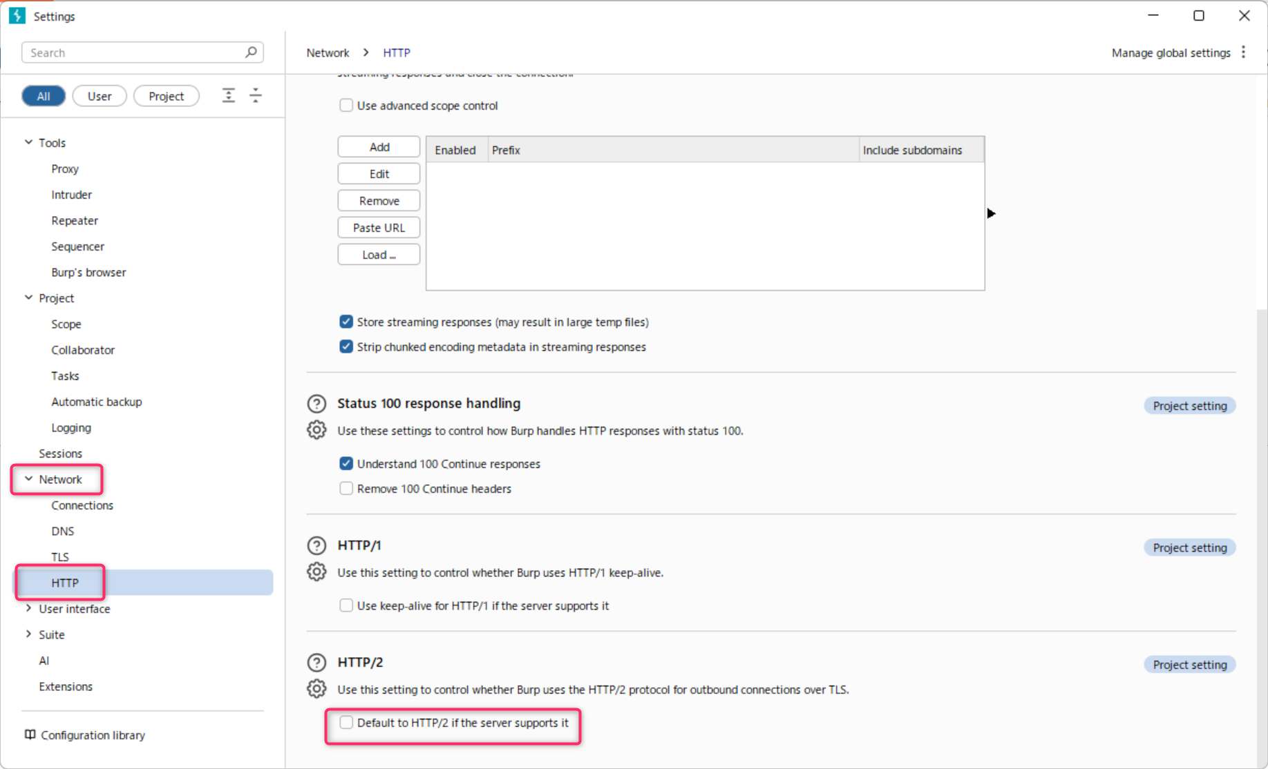Open the HTTP/2 help question icon
This screenshot has height=769, width=1268.
pos(316,663)
